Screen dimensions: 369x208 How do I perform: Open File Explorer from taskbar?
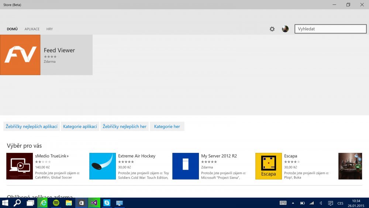[69, 203]
